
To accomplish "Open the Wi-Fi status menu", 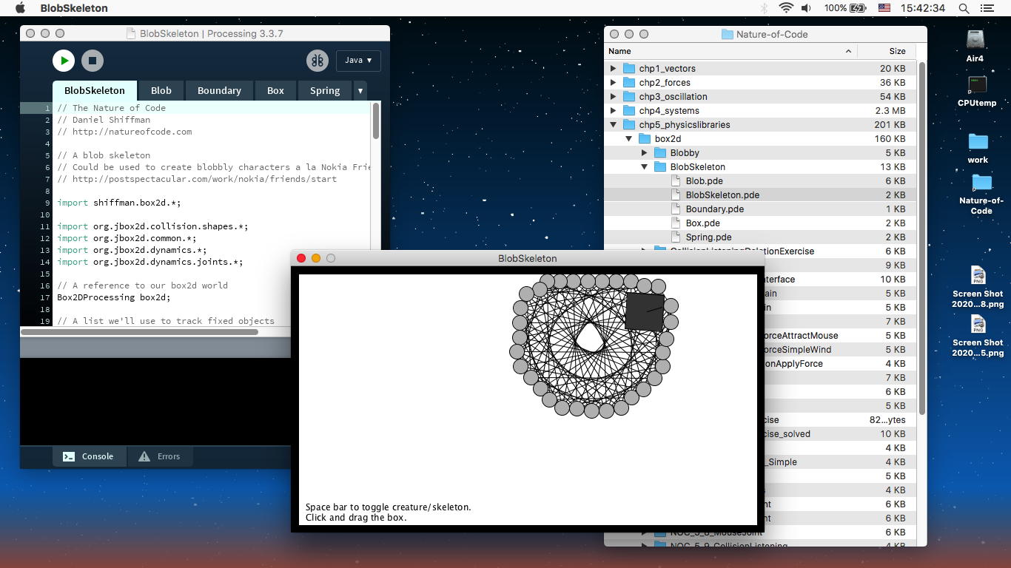I will click(786, 8).
